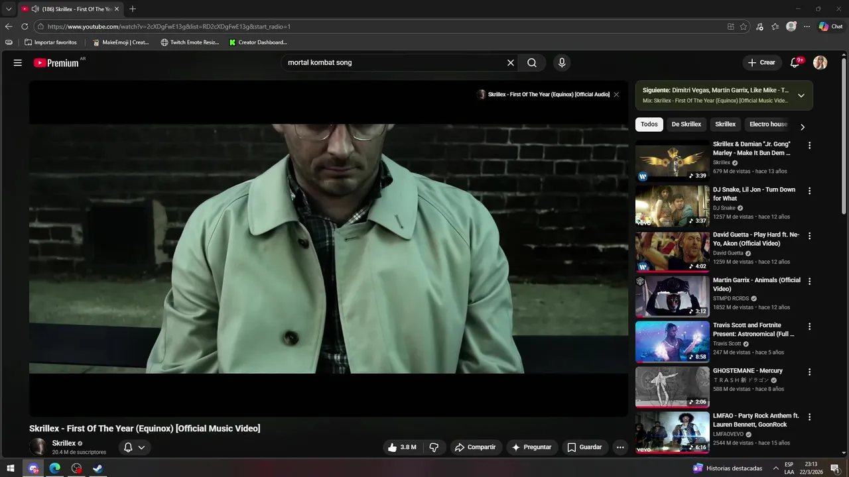The height and width of the screenshot is (477, 849).
Task: Play Martin Garrix Animals thumbnail
Action: [x=673, y=297]
